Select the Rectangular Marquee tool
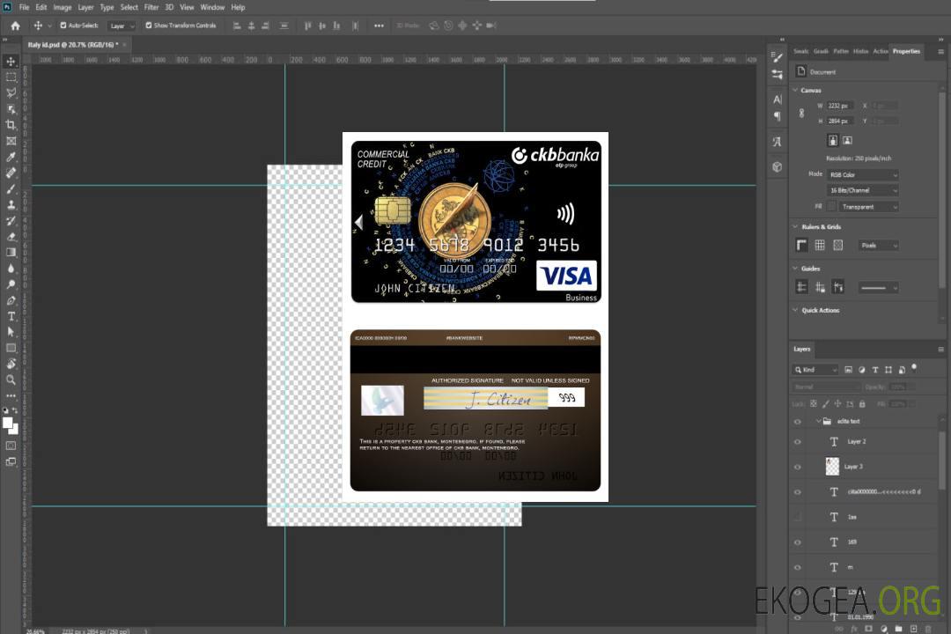The width and height of the screenshot is (951, 634). click(x=11, y=77)
